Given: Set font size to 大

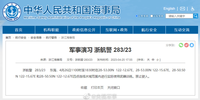Looking at the screenshot, I should (x=148, y=60).
